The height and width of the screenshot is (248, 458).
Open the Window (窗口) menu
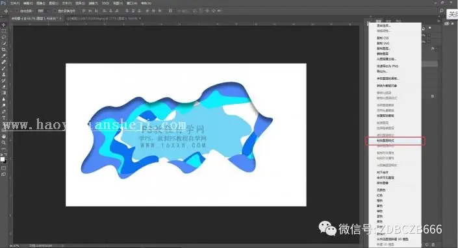[x=131, y=3]
